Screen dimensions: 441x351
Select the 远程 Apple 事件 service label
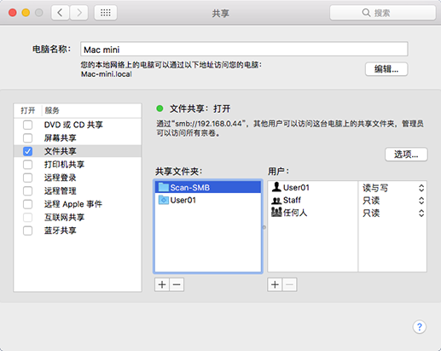(x=73, y=204)
